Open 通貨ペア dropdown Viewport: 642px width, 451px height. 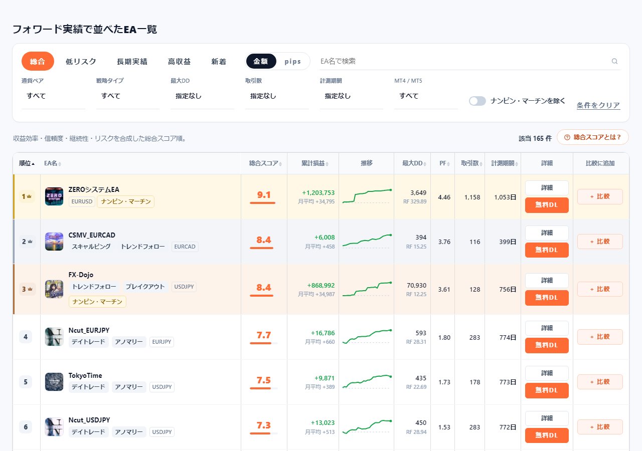[x=54, y=96]
